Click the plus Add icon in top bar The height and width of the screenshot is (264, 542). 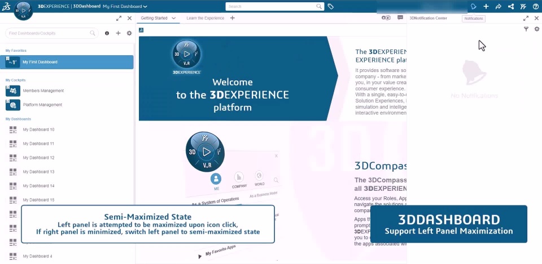486,6
